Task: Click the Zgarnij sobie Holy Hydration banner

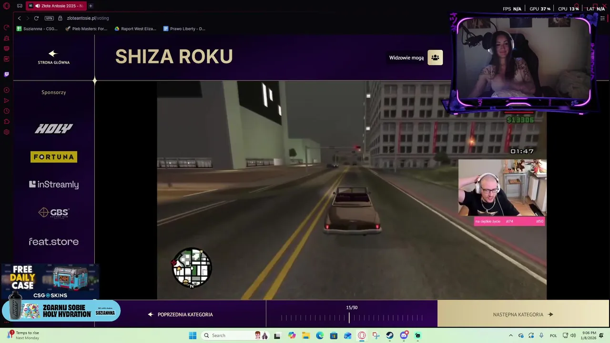Action: tap(61, 311)
